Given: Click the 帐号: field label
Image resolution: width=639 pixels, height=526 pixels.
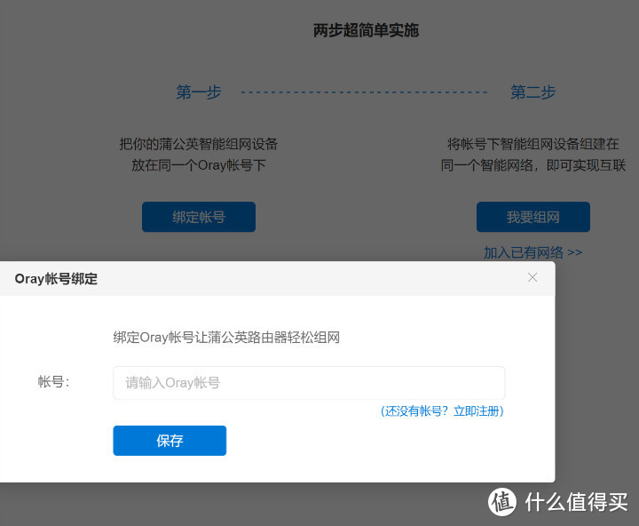Looking at the screenshot, I should click(x=53, y=382).
